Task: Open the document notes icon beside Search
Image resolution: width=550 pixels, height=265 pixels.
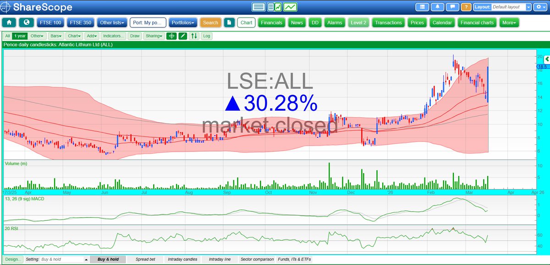Action: [x=229, y=22]
